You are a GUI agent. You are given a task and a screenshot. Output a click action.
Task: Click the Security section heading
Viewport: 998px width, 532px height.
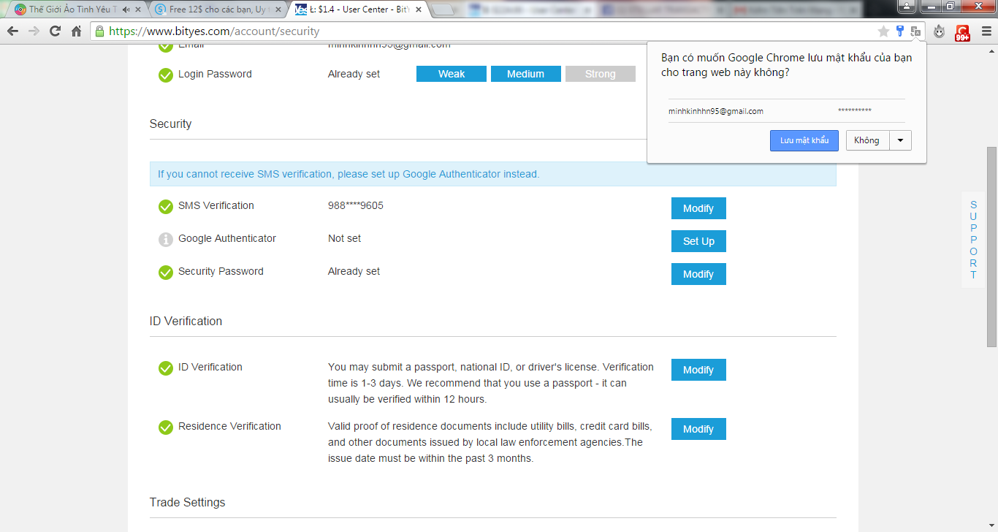(x=171, y=123)
